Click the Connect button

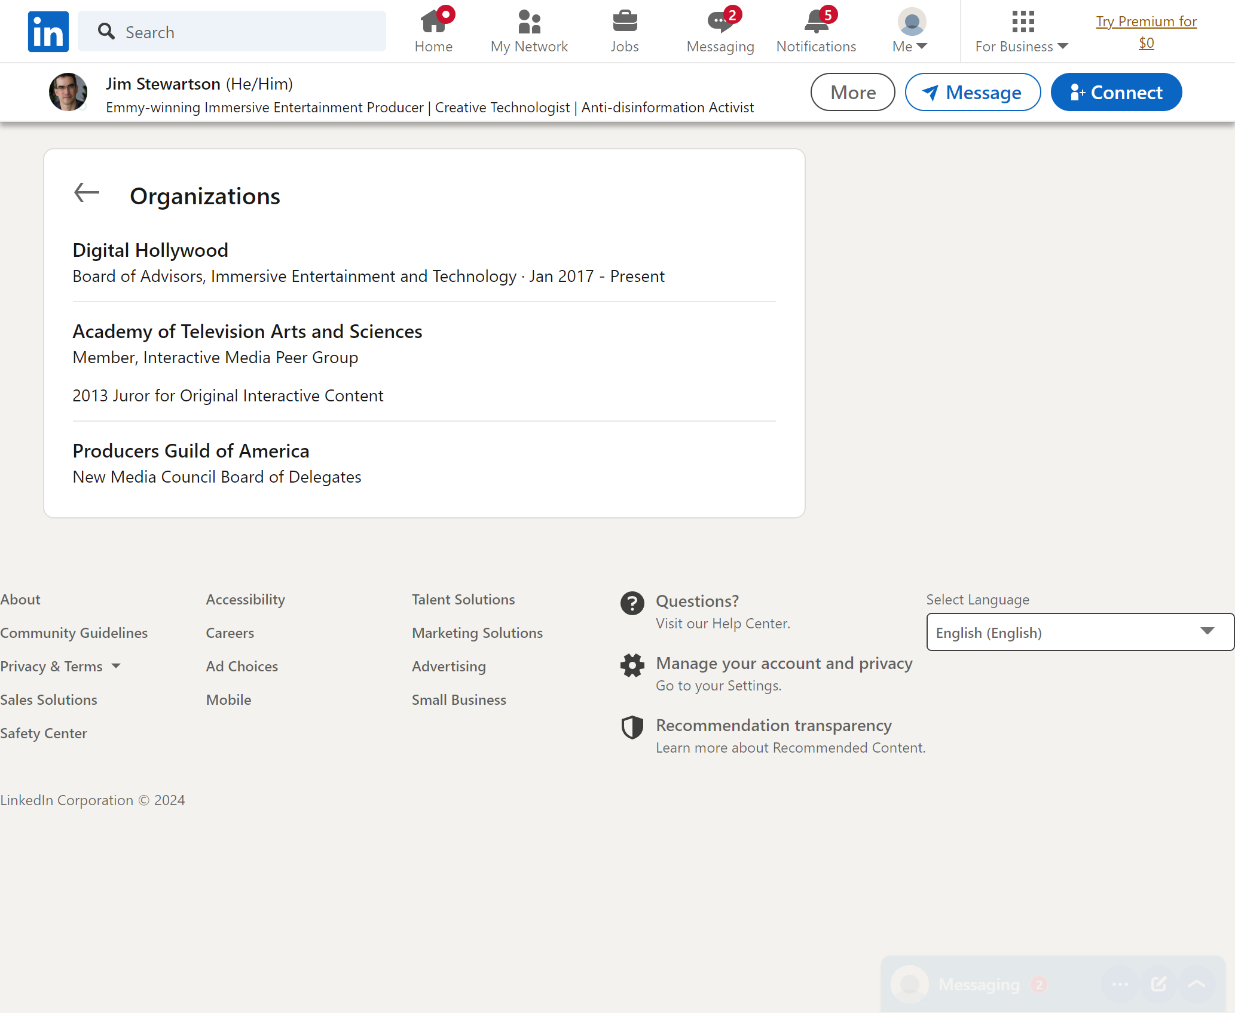pyautogui.click(x=1116, y=92)
